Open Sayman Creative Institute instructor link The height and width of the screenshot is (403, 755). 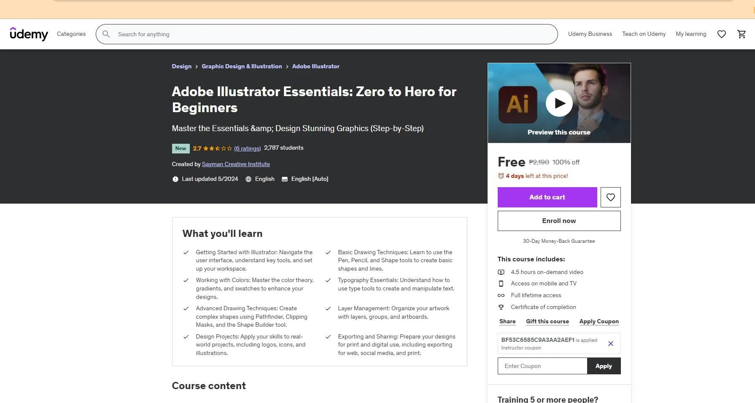click(236, 164)
